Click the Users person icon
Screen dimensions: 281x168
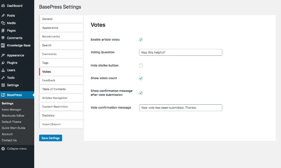coord(3,70)
